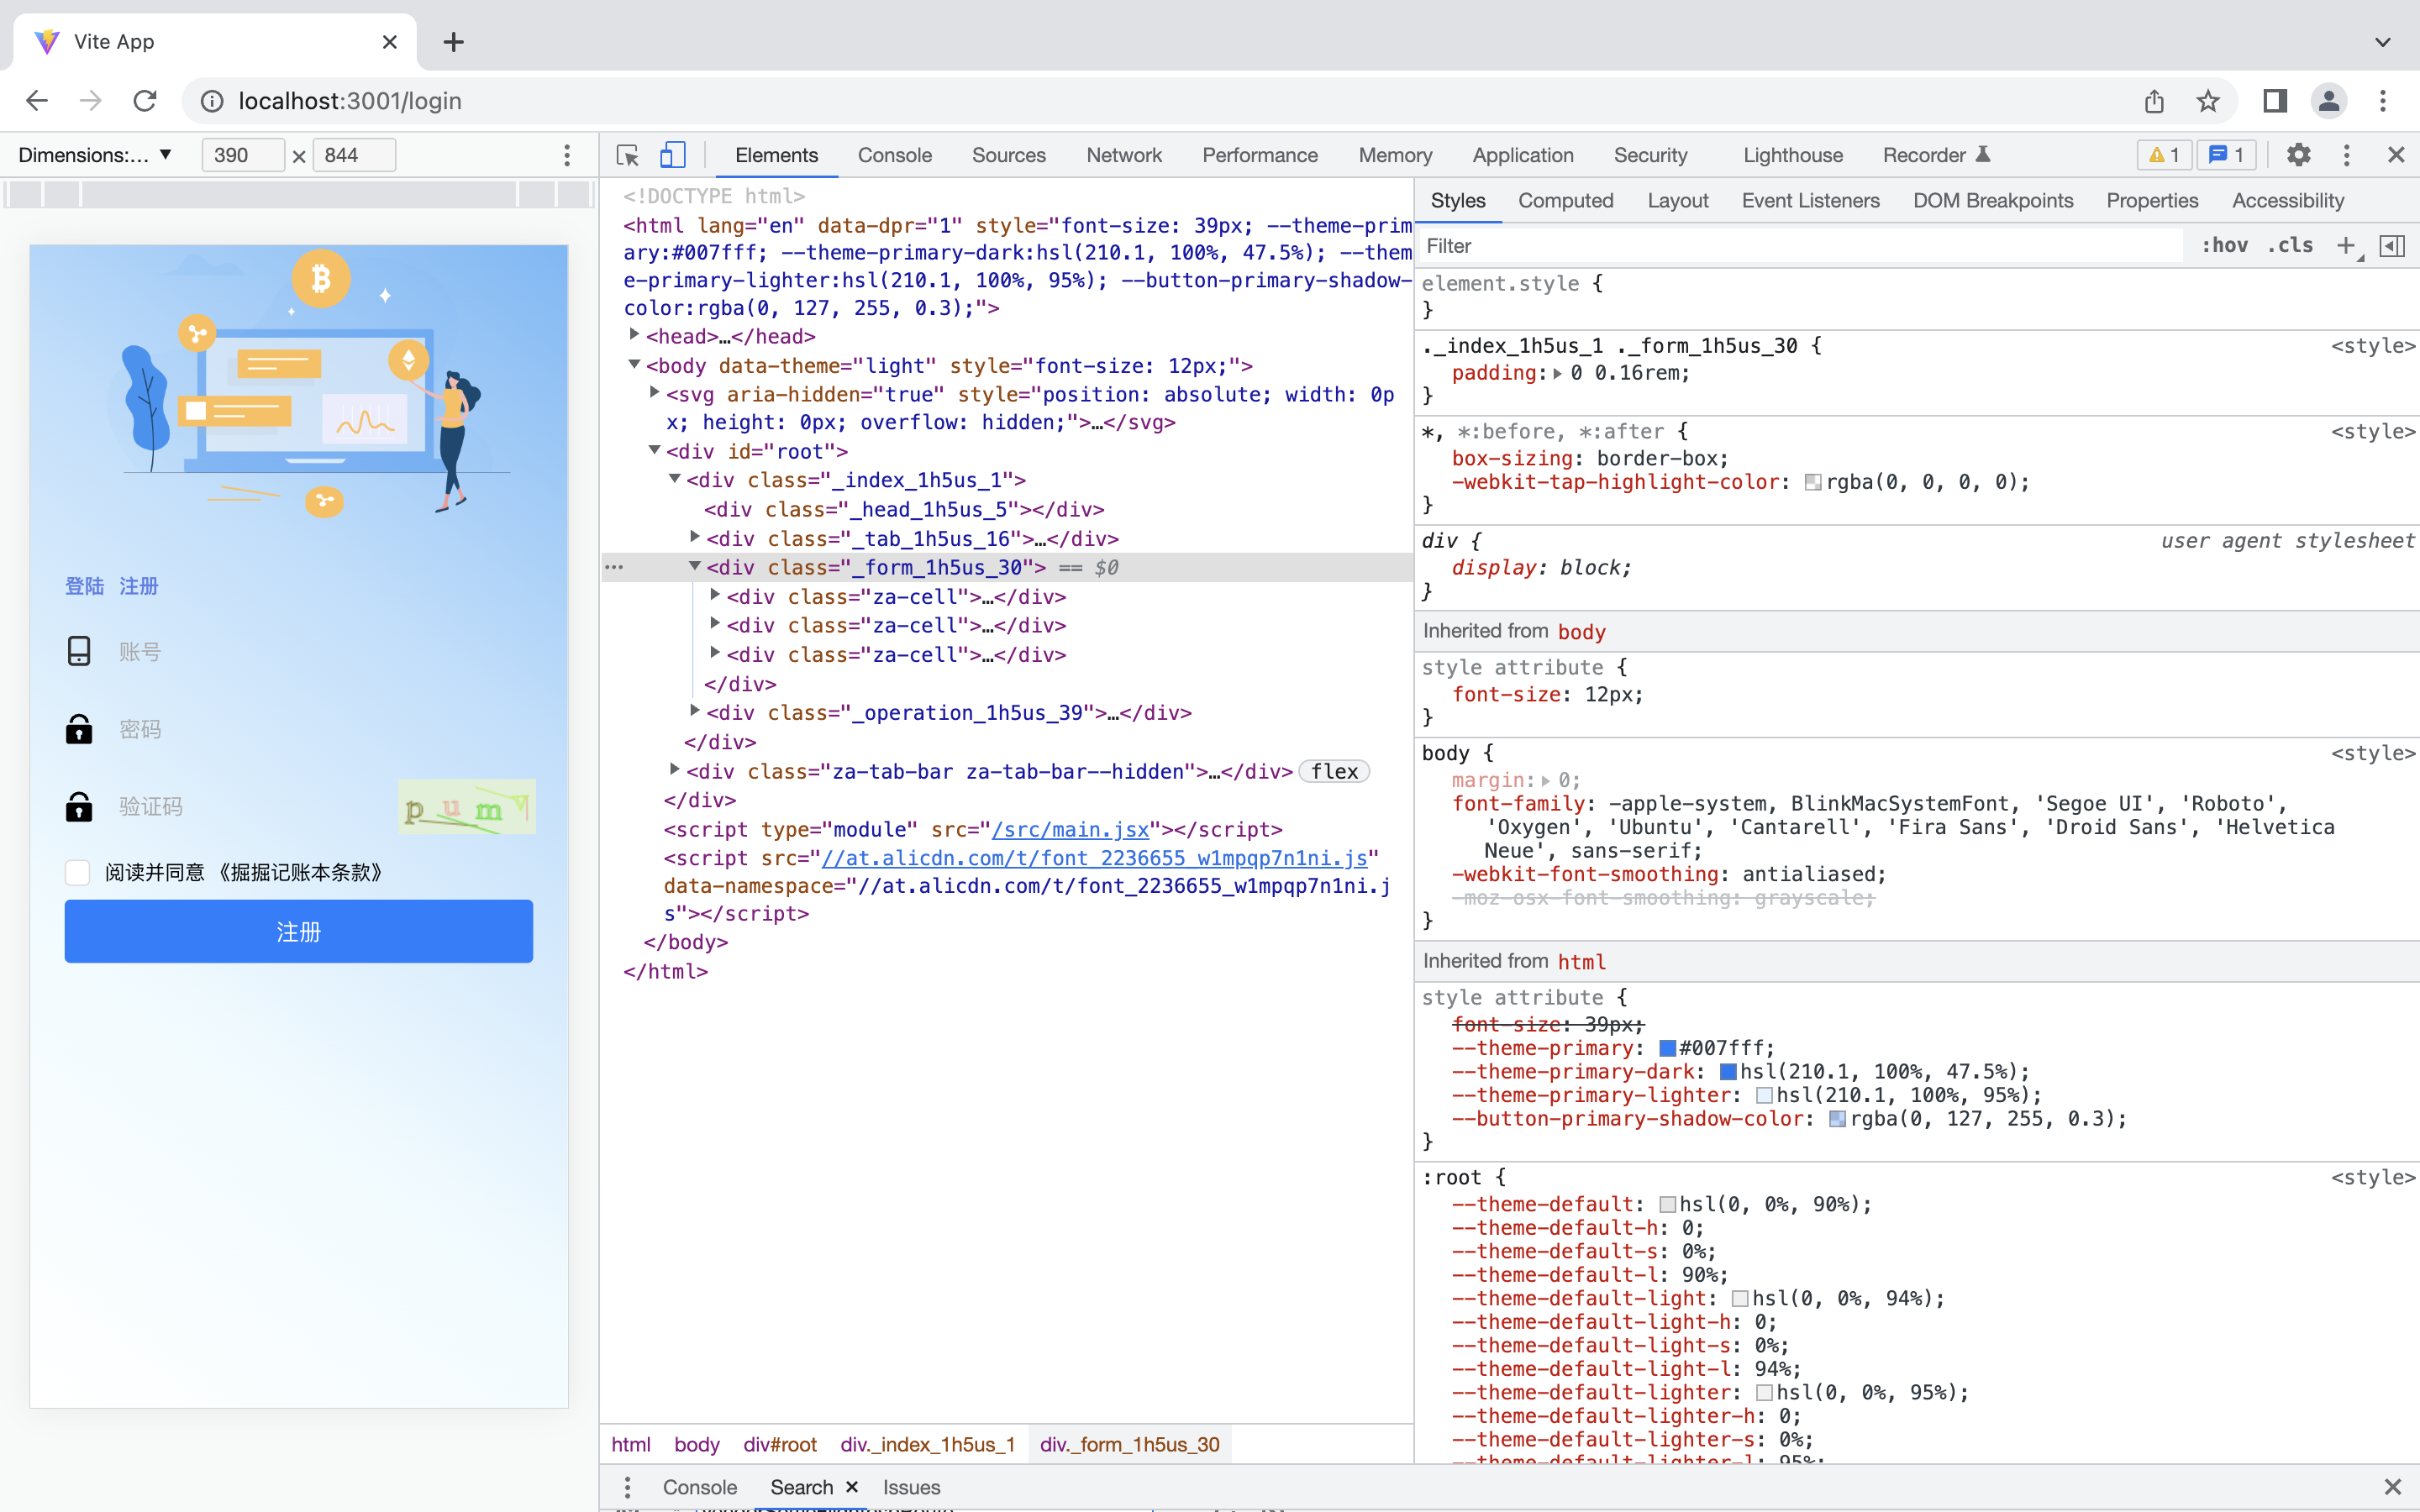The width and height of the screenshot is (2420, 1512).
Task: Open the browser profile avatar
Action: click(x=2329, y=101)
